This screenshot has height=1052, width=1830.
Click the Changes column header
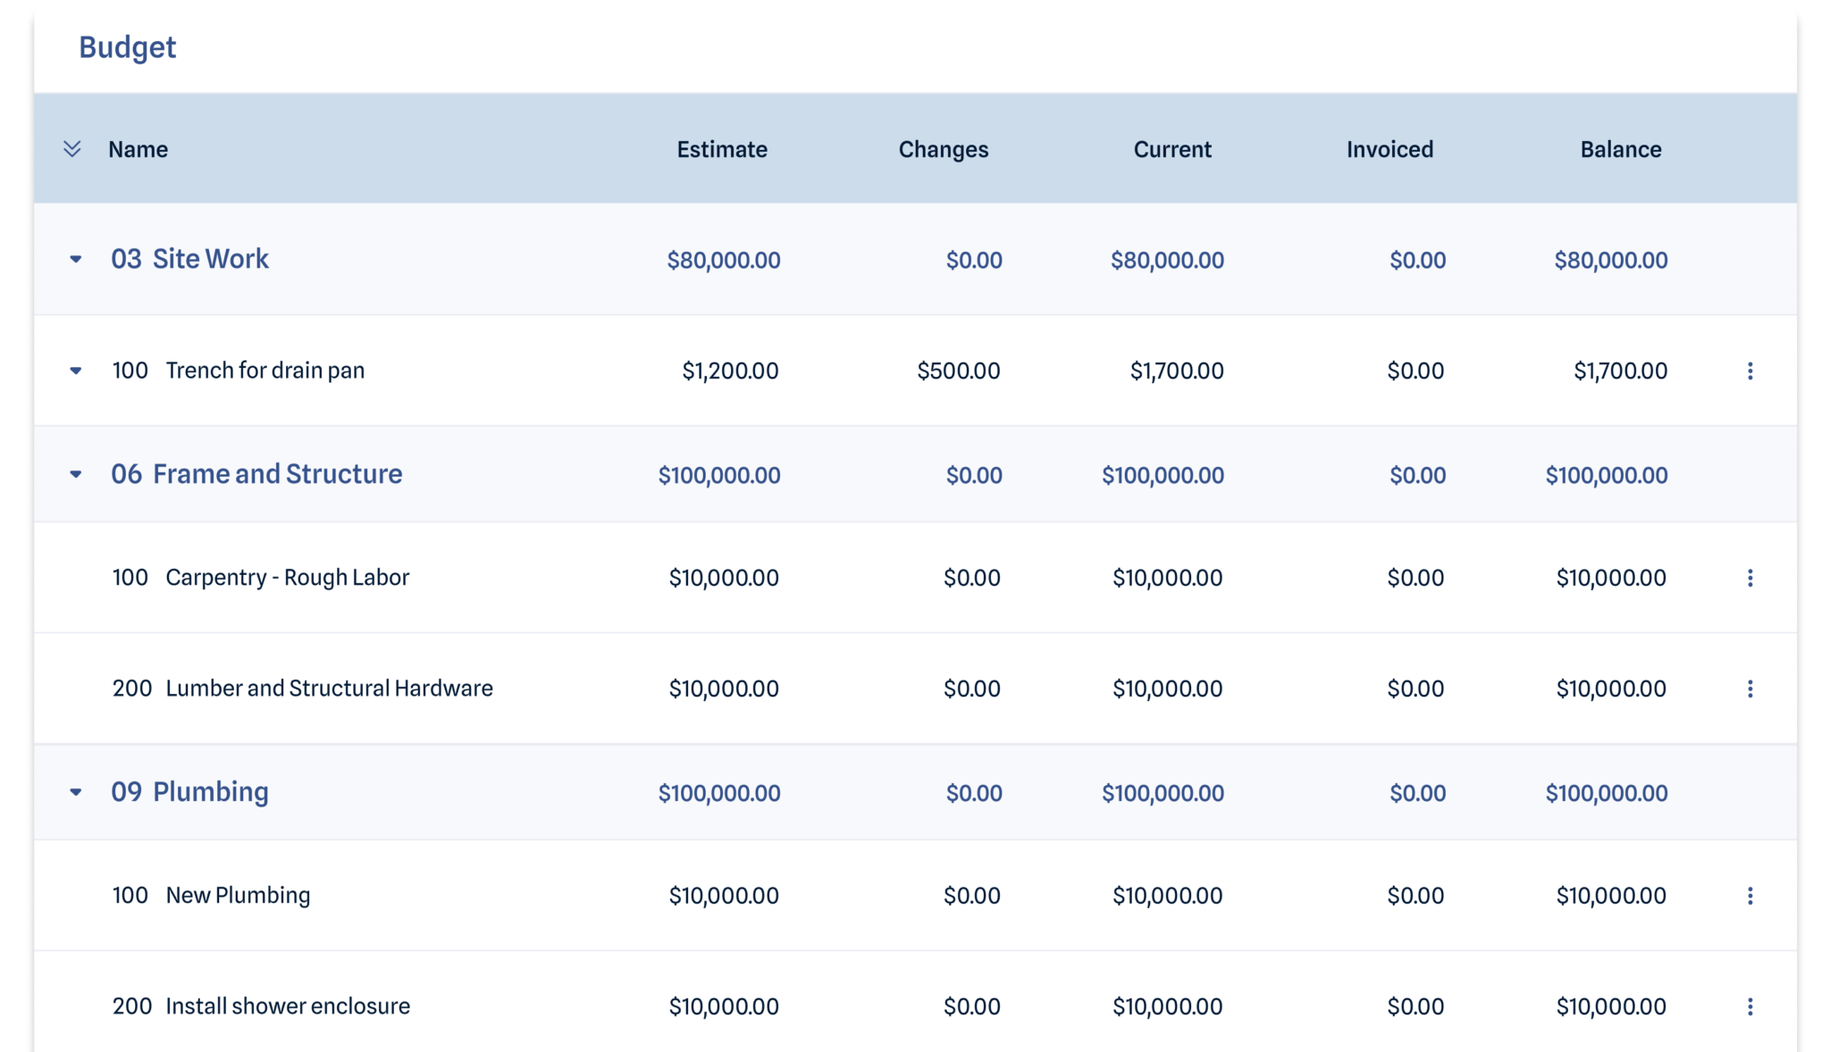pos(944,149)
